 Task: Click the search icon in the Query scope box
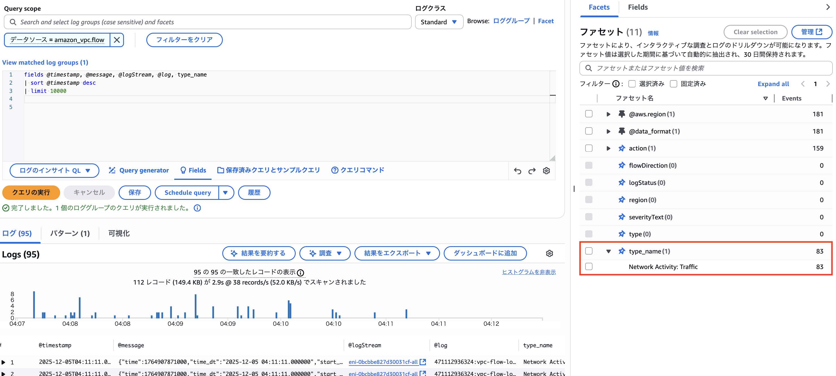pos(13,22)
